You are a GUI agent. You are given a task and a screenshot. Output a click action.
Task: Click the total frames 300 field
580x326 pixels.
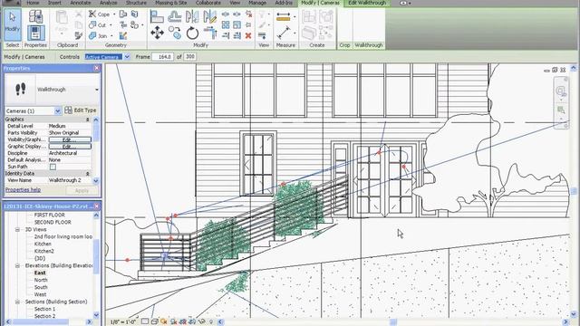coord(189,57)
